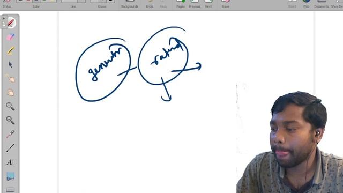343x193 pixels.
Task: Click Undo in the top toolbar
Action: 150,4
